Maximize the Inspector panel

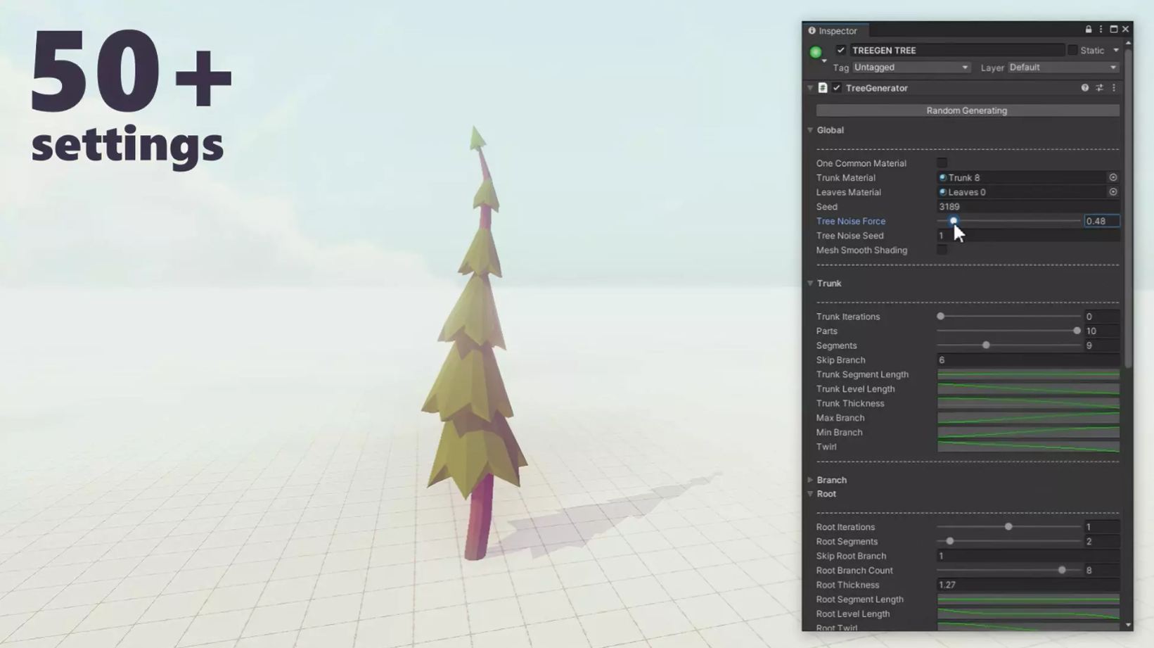click(1114, 30)
